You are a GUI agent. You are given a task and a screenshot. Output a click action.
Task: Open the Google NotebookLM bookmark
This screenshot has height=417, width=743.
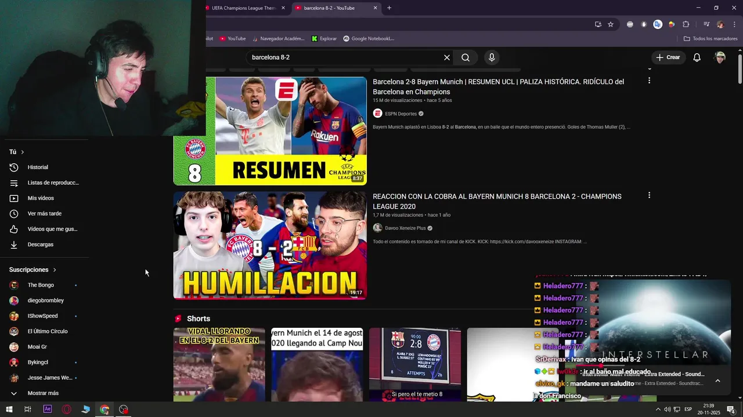[369, 39]
